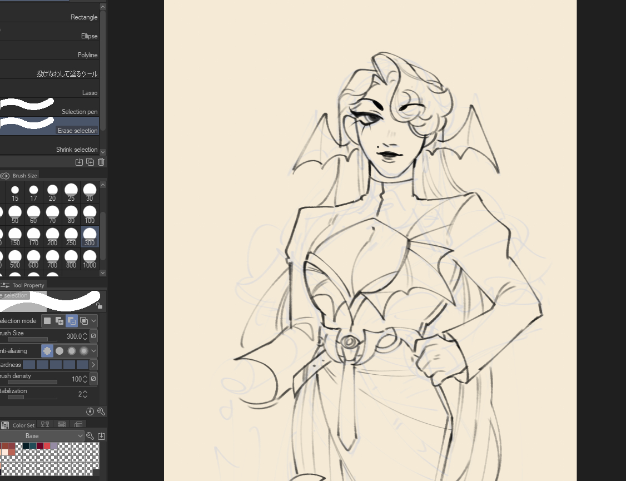The height and width of the screenshot is (481, 626).
Task: Click the Brush density slider
Action: (x=32, y=382)
